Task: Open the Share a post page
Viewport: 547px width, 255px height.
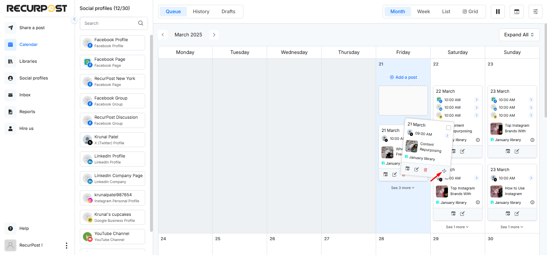Action: click(32, 28)
